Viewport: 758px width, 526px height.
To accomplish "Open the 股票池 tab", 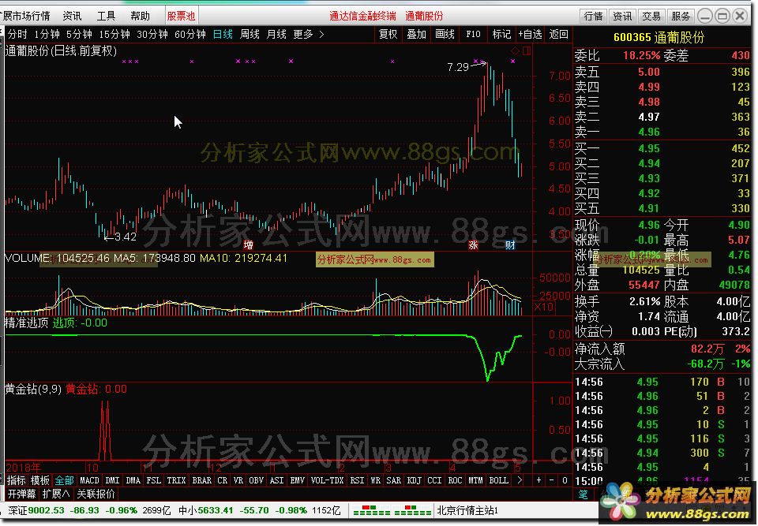I will click(x=181, y=16).
